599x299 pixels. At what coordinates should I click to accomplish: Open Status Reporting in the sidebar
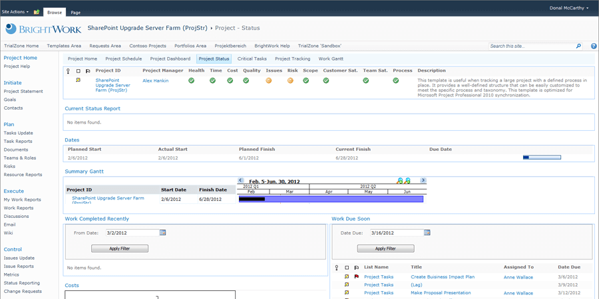[22, 283]
